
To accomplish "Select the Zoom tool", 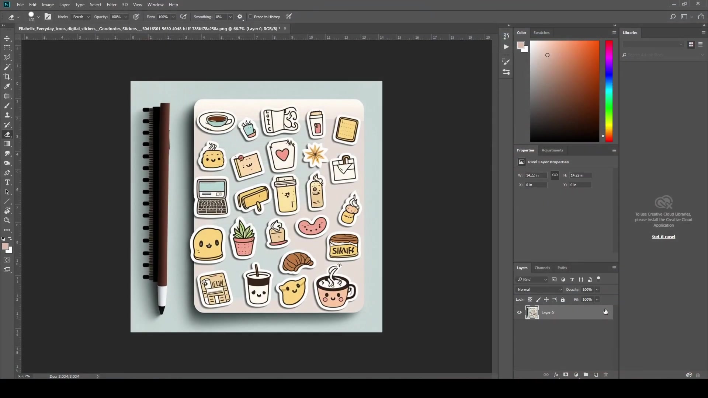I will coord(7,220).
